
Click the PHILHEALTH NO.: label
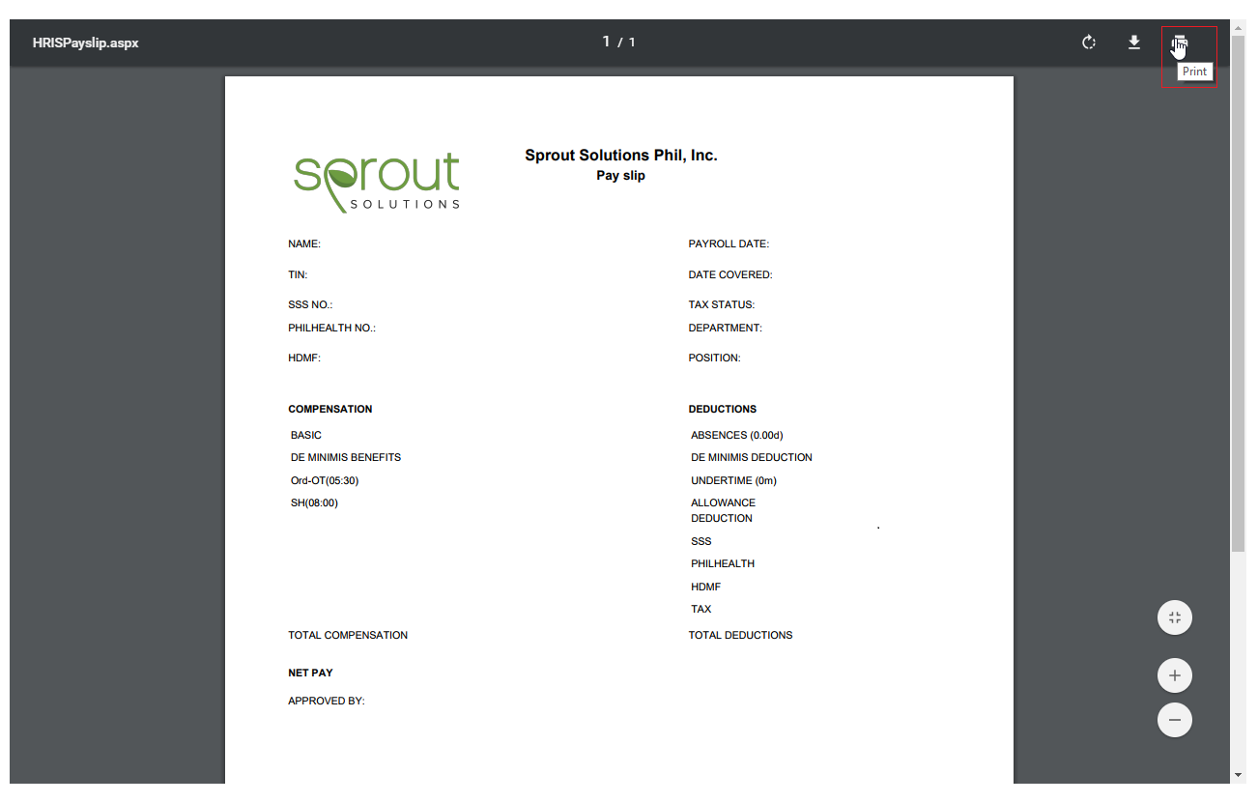point(331,329)
